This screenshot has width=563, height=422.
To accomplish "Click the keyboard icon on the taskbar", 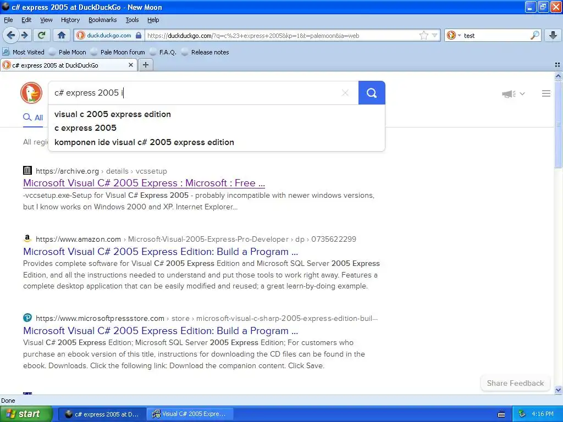I will 501,414.
